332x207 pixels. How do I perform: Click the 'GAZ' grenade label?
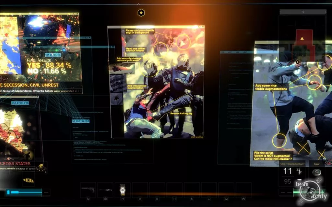[316, 164]
